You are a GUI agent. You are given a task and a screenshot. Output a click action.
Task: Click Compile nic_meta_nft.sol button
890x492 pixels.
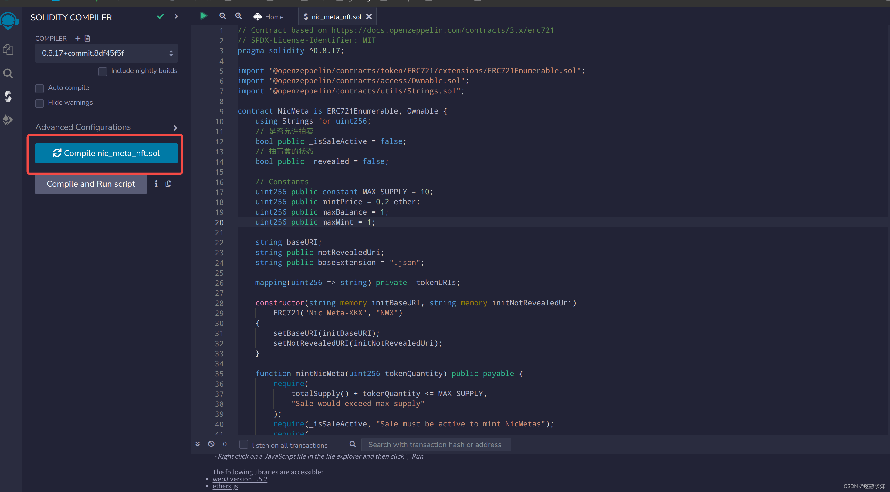(x=106, y=153)
